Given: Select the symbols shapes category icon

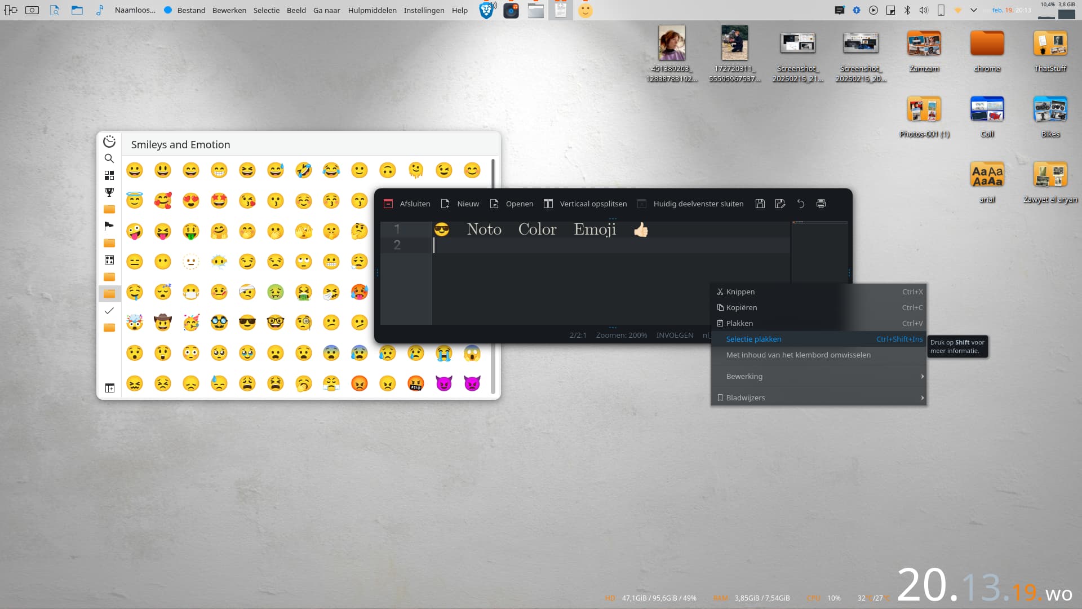Looking at the screenshot, I should [x=109, y=260].
